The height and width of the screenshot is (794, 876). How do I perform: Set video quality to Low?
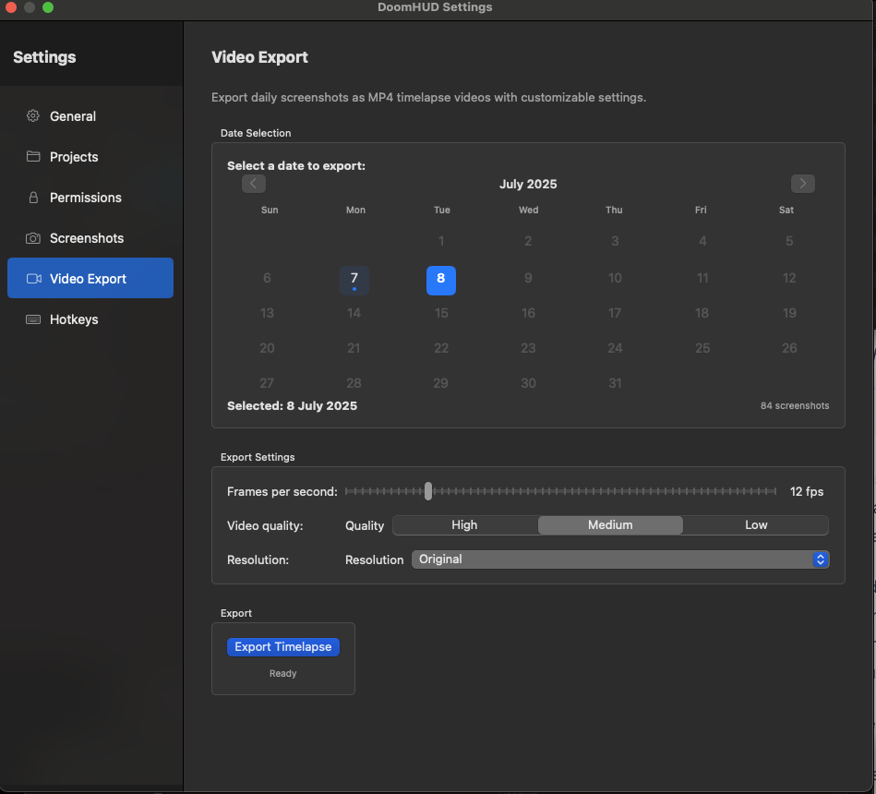coord(756,525)
